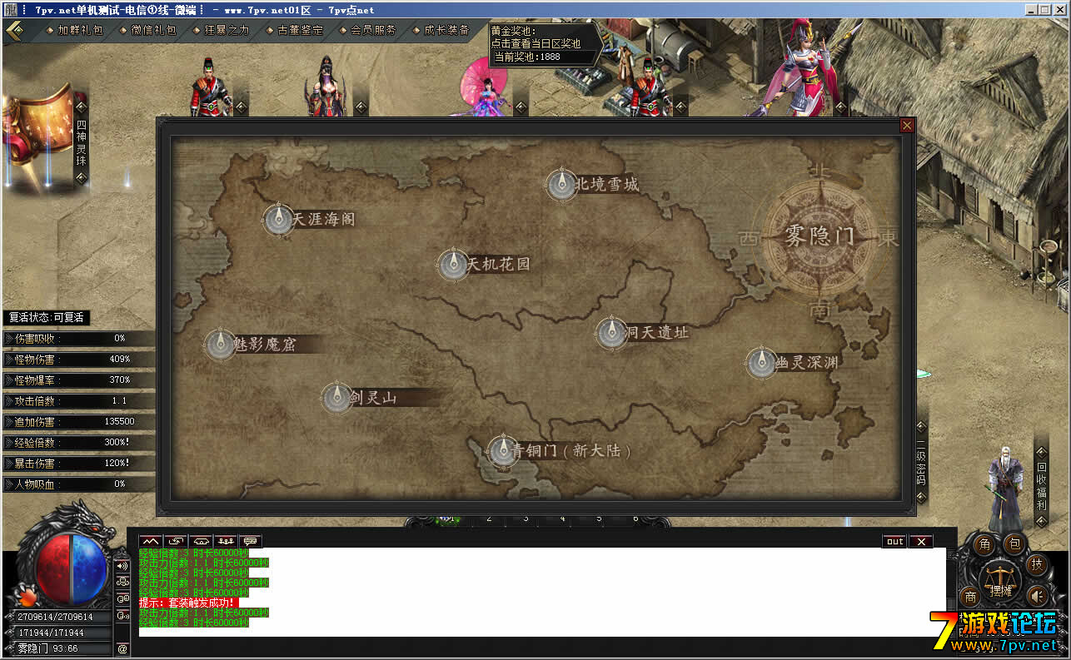Click the @ button left of chat
The width and height of the screenshot is (1071, 660).
click(x=122, y=648)
